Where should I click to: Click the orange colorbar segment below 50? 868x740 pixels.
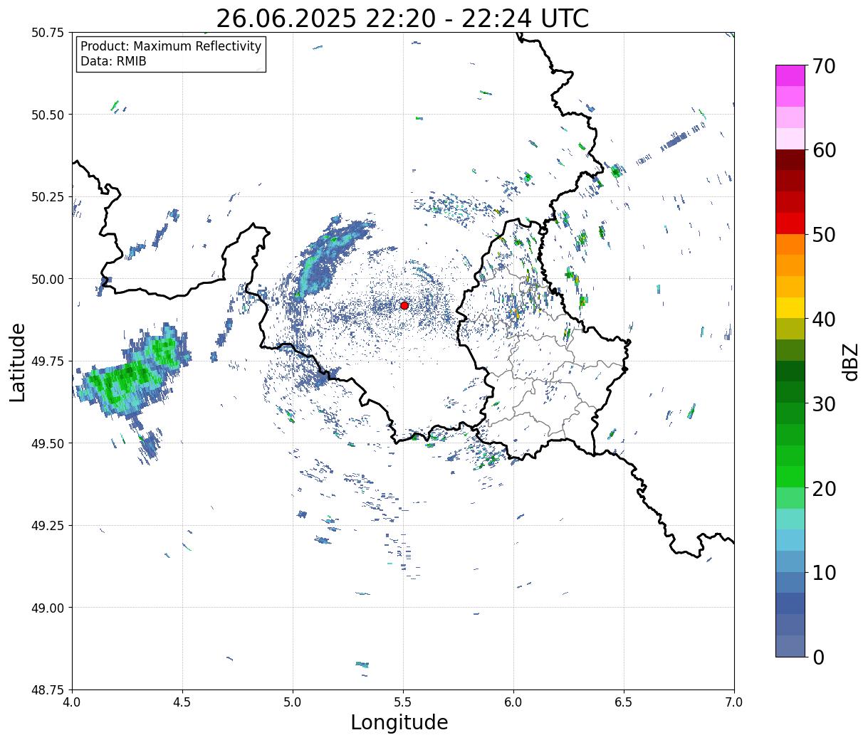click(x=790, y=245)
